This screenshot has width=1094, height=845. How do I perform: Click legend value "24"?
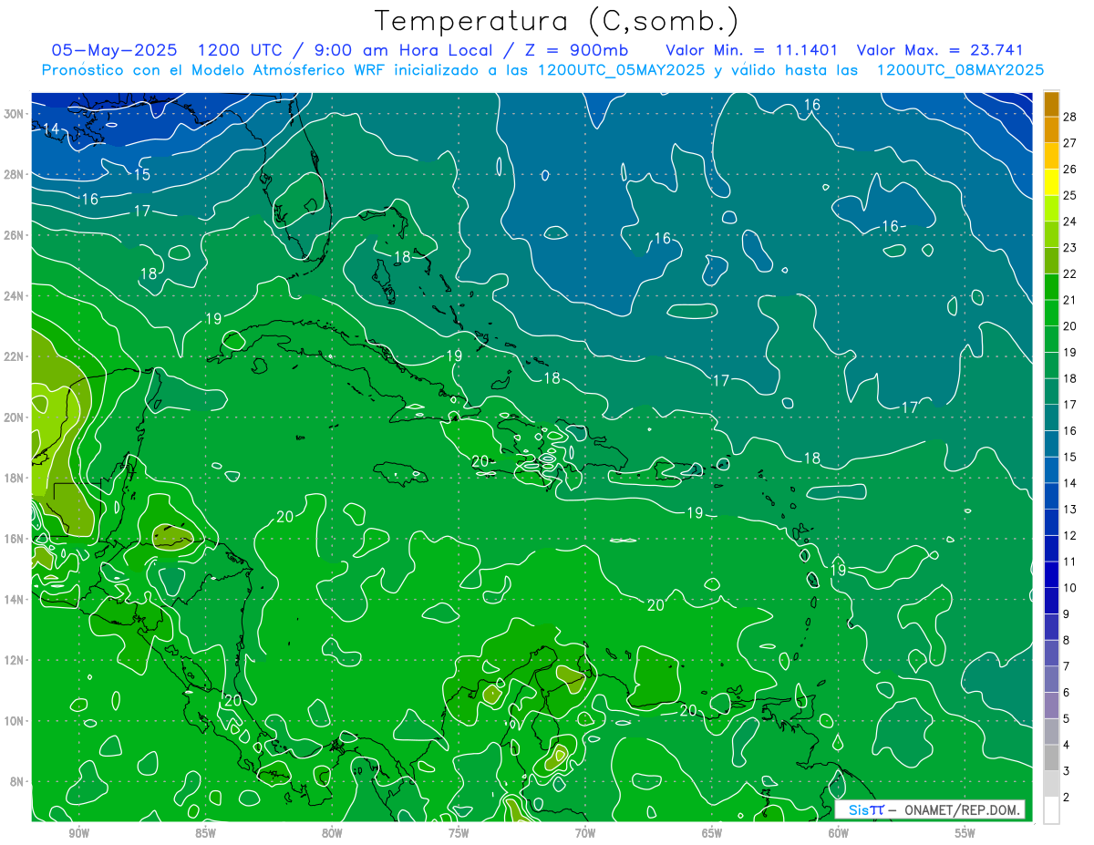[x=1070, y=222]
